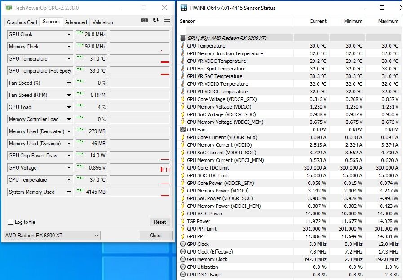Image resolution: width=403 pixels, height=280 pixels.
Task: Open the Advanced tab
Action: click(x=76, y=22)
